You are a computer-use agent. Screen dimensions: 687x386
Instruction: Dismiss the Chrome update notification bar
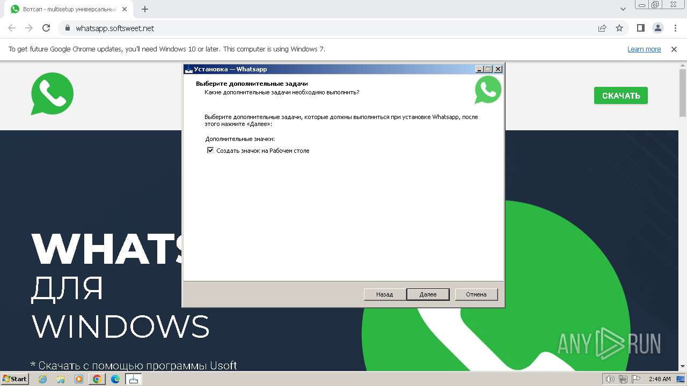[x=674, y=49]
